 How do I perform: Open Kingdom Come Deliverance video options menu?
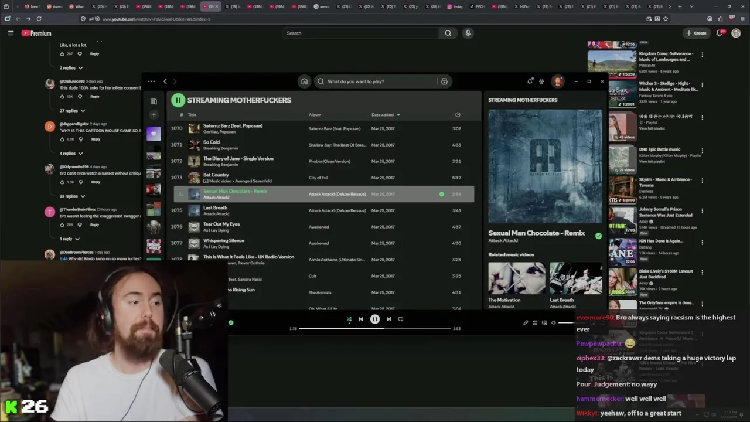click(x=702, y=55)
